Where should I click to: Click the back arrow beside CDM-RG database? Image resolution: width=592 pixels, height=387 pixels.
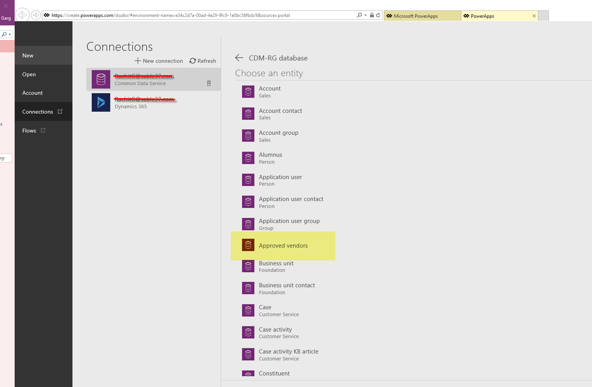pyautogui.click(x=239, y=58)
